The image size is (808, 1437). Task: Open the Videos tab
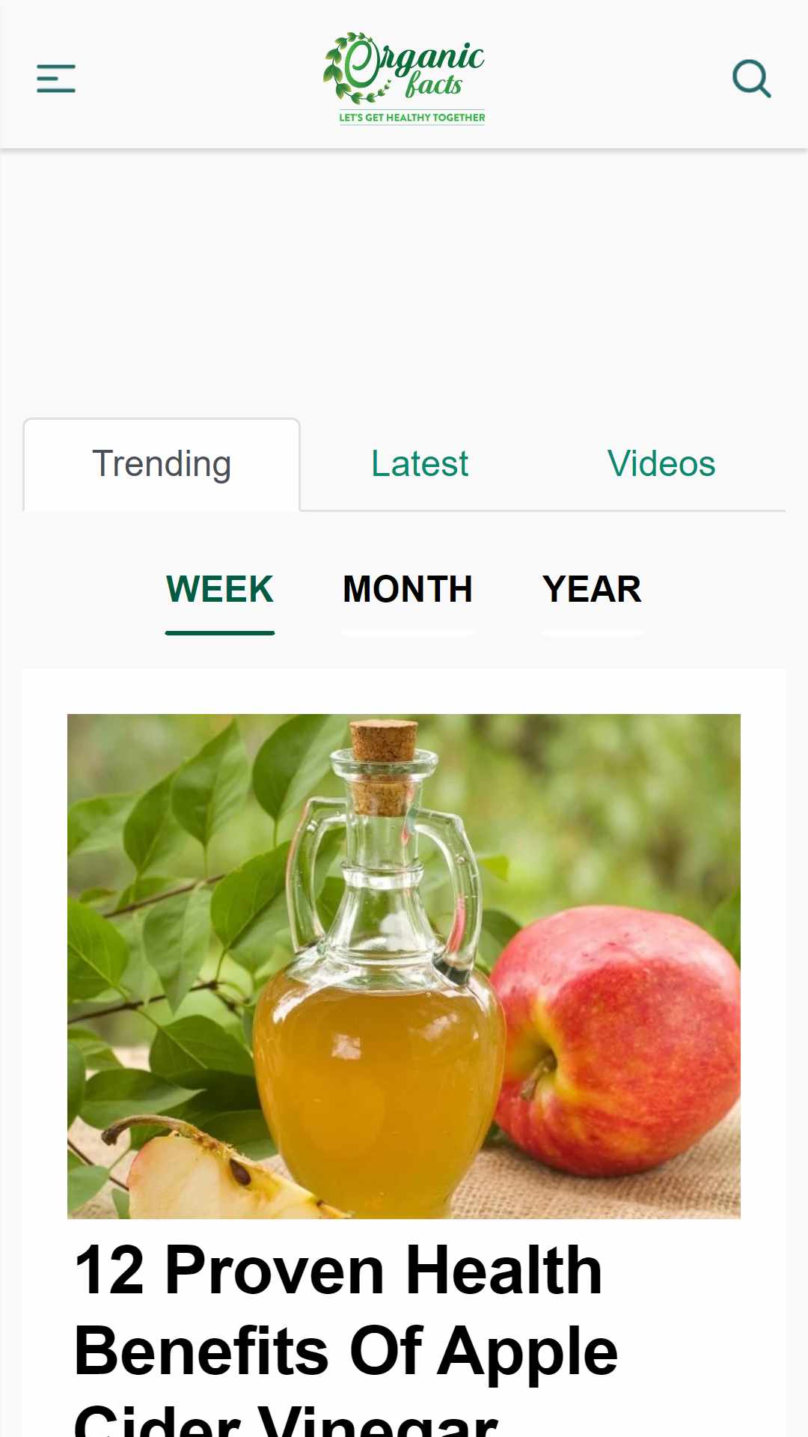(661, 464)
